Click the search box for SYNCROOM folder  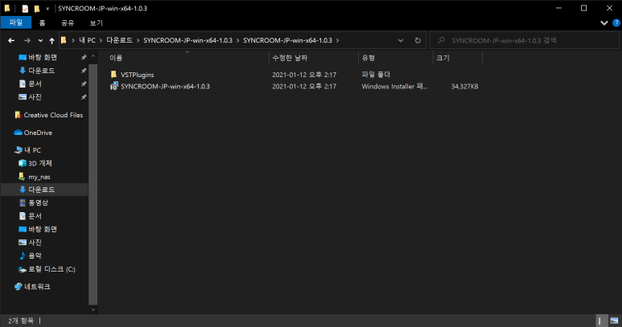(525, 40)
